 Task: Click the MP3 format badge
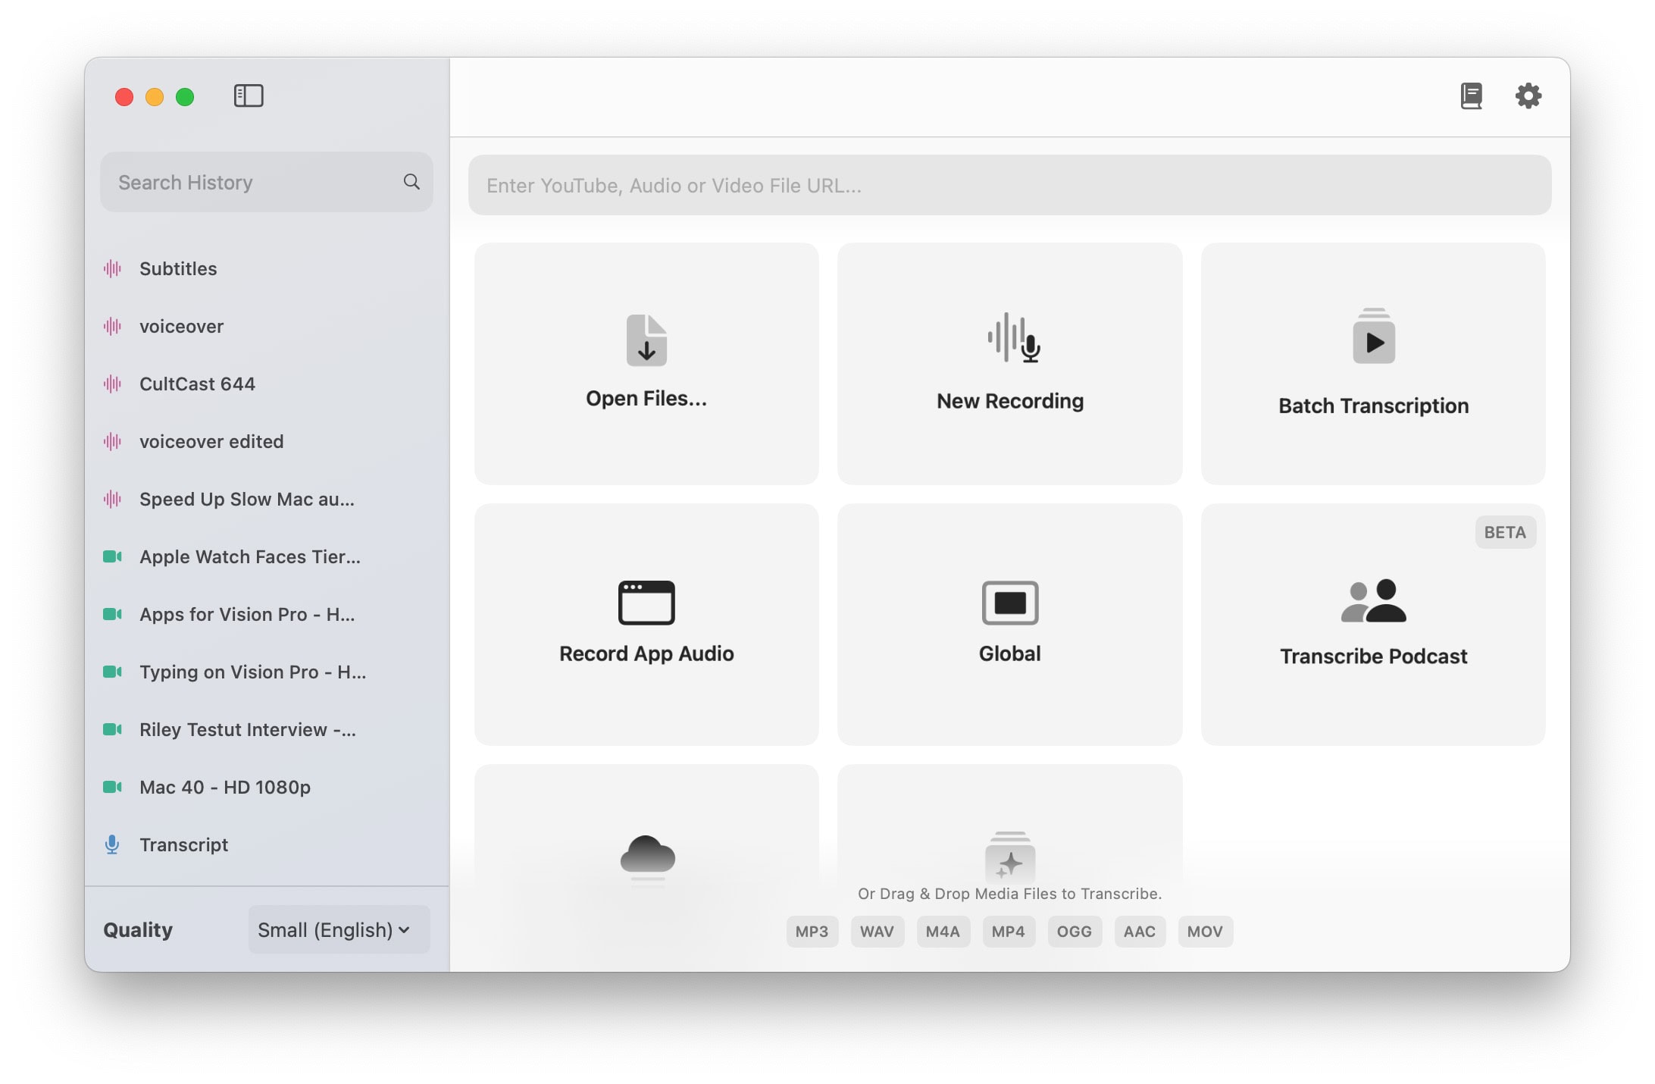(x=812, y=932)
